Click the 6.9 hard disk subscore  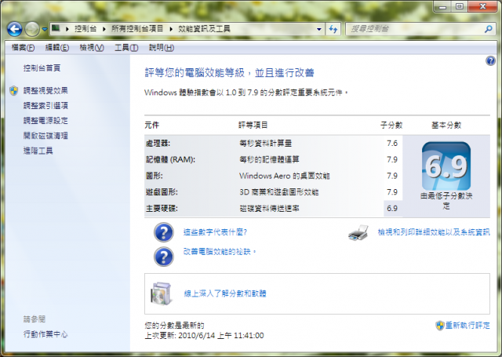coord(392,209)
